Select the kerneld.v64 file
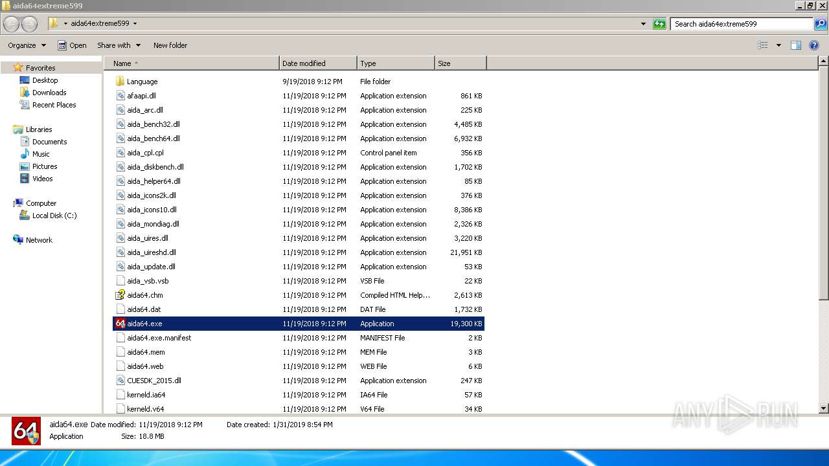 coord(299,409)
